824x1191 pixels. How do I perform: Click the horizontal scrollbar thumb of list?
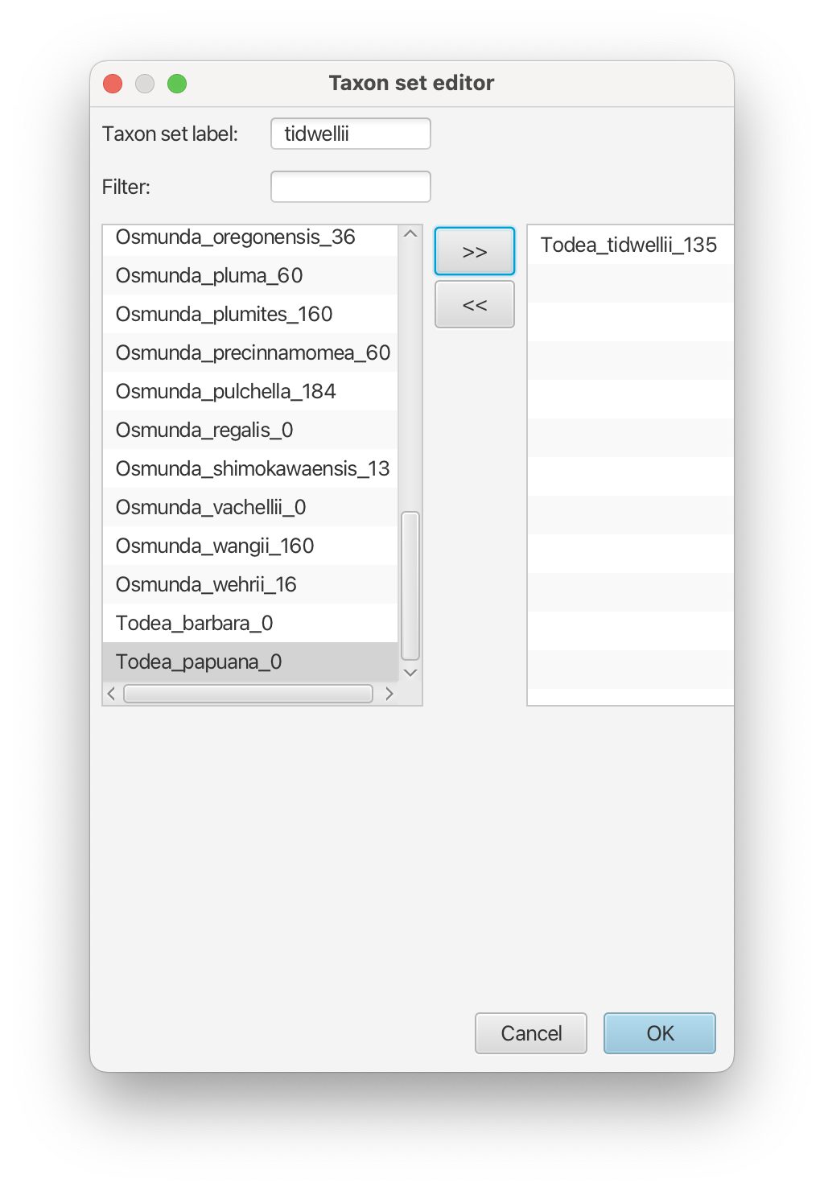pyautogui.click(x=248, y=694)
